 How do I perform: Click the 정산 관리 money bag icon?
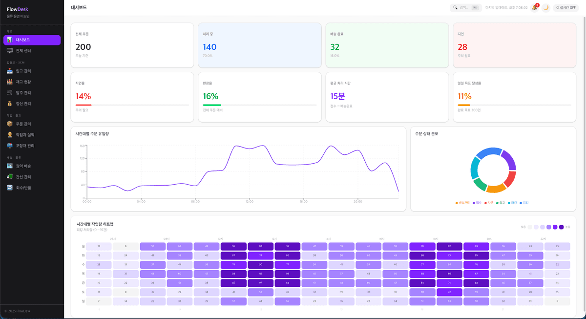click(x=10, y=104)
